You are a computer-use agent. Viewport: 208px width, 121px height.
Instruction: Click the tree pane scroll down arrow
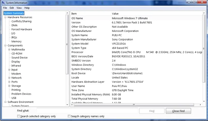[x=67, y=105]
